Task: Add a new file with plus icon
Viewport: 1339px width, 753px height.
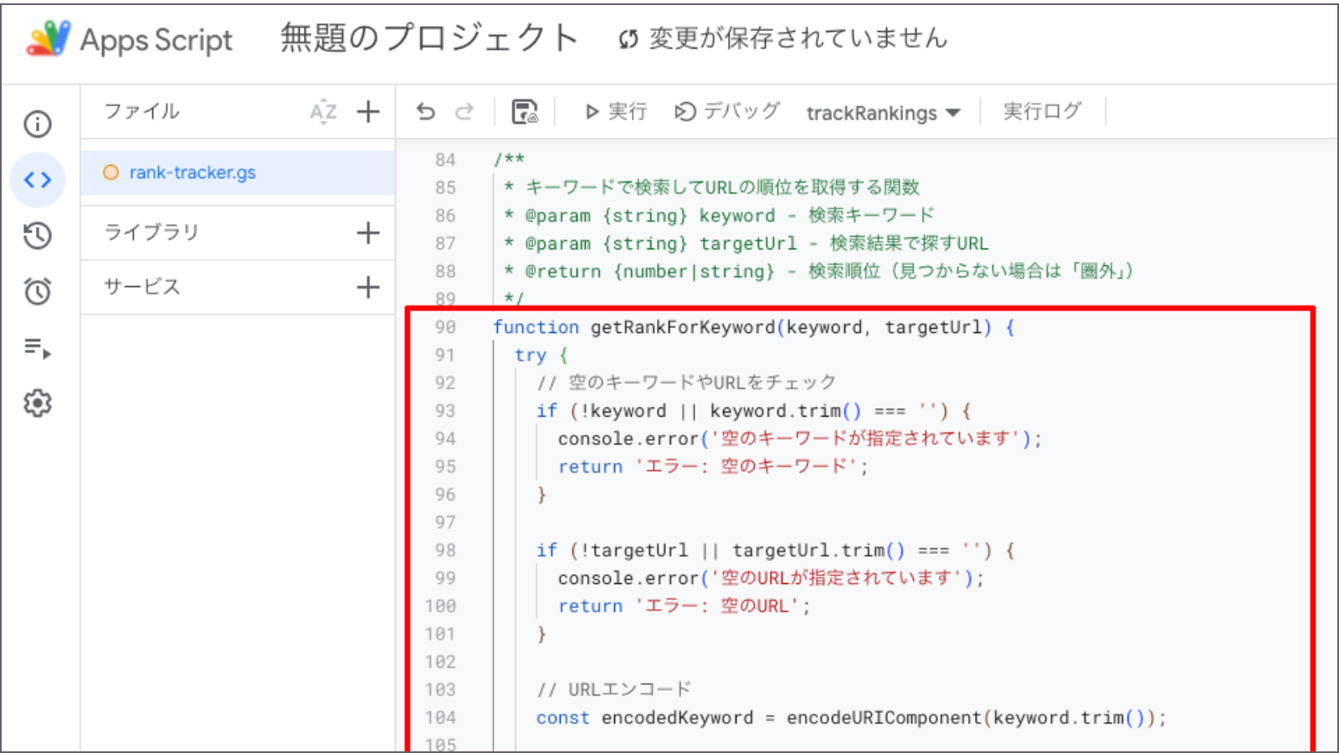Action: pos(368,111)
